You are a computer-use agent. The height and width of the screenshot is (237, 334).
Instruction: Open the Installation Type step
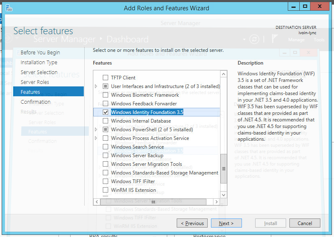tap(39, 63)
